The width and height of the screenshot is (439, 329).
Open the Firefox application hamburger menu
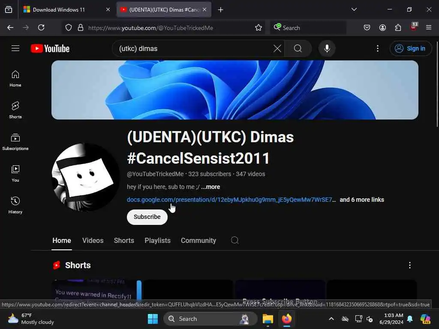pos(428,27)
